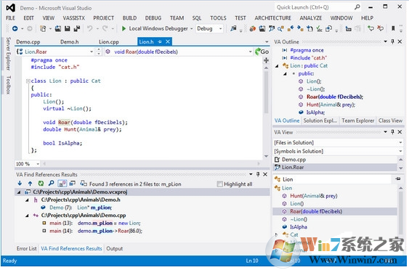Open the Server Explorer side tab
Viewport: 409px width, 270px height.
click(x=8, y=54)
